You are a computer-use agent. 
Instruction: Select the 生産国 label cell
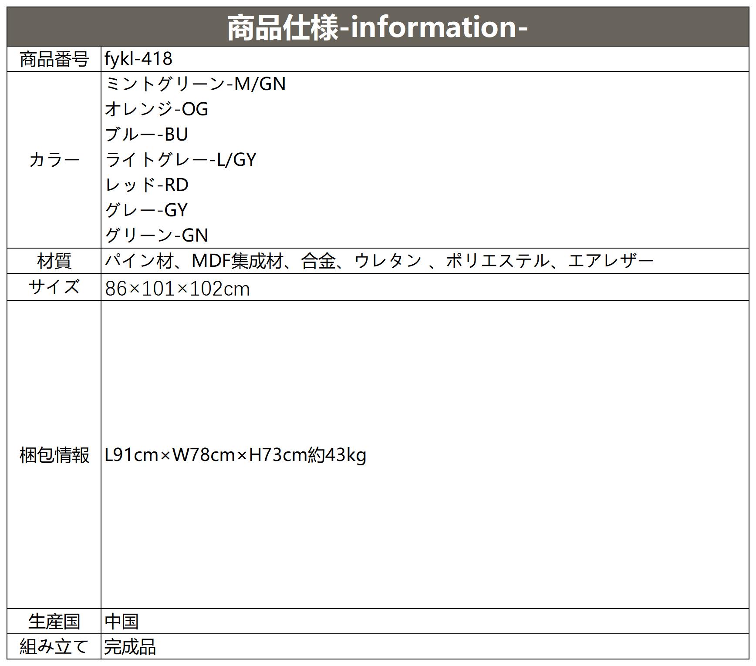(54, 621)
